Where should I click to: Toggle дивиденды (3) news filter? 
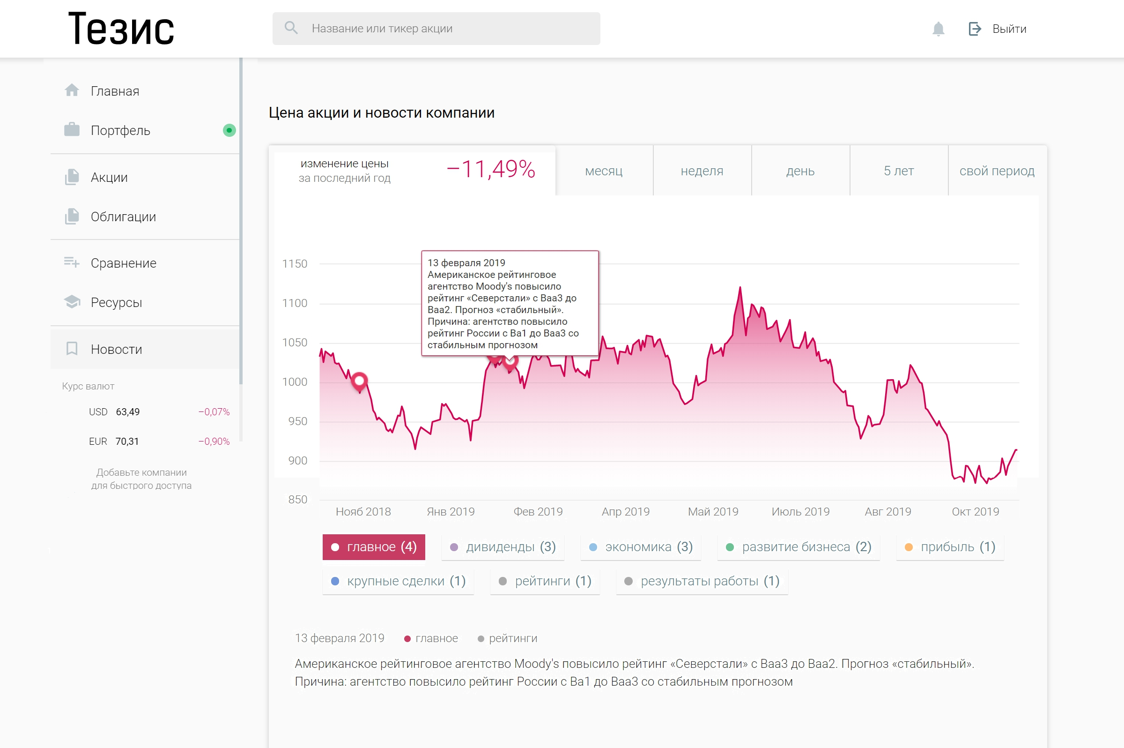tap(503, 546)
